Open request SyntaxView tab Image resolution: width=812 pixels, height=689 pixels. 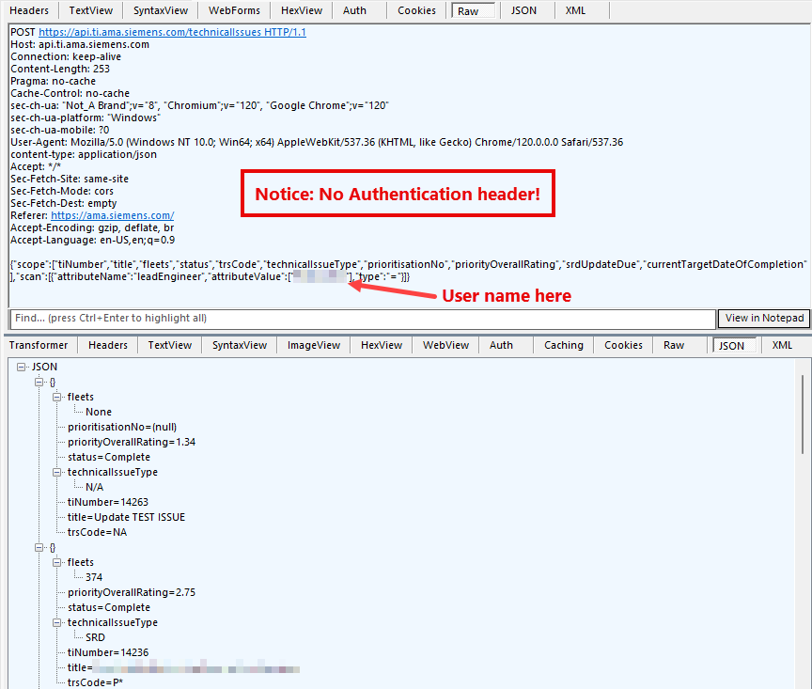pos(161,10)
